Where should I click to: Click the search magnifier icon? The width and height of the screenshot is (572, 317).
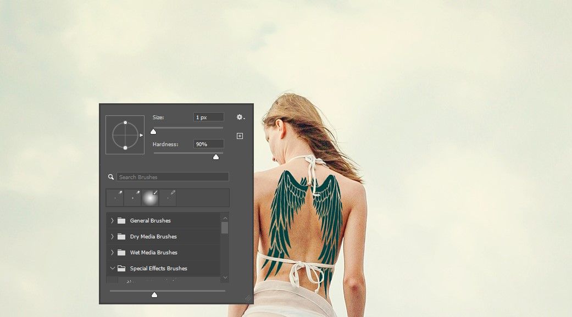tap(111, 176)
